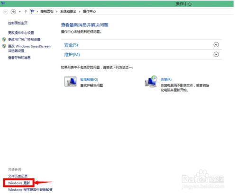Open 更改操作中心设置 link
Viewport: 237px width, 195px height.
click(x=21, y=33)
